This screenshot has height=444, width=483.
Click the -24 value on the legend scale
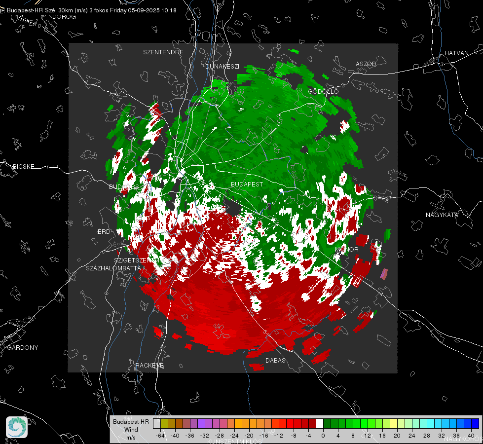click(x=234, y=436)
